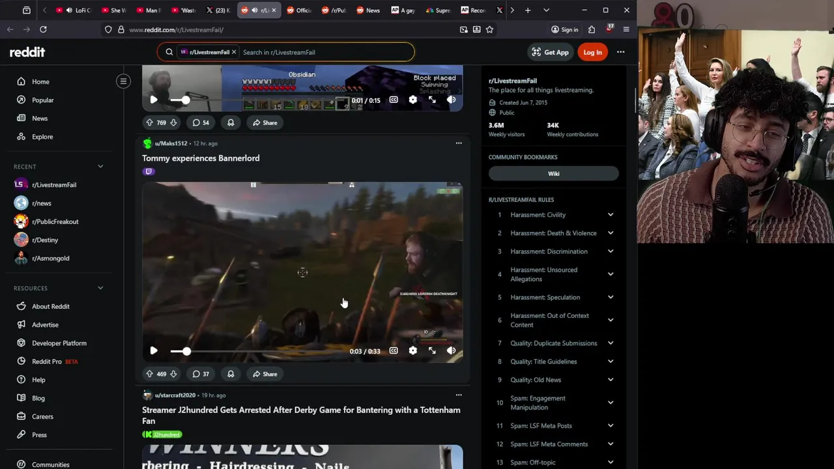The height and width of the screenshot is (469, 834).
Task: Play the Tommy experiences Bannerlord video
Action: coord(154,350)
